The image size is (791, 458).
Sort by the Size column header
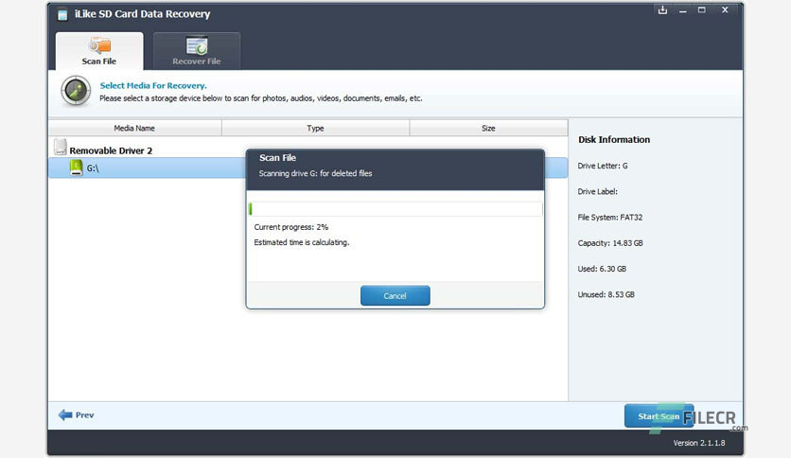pos(488,128)
